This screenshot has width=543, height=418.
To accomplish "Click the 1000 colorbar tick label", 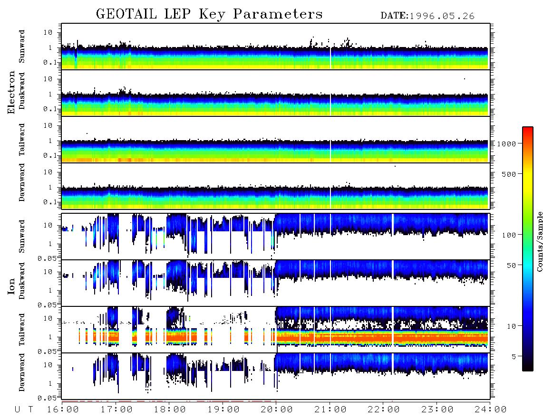I will [507, 144].
